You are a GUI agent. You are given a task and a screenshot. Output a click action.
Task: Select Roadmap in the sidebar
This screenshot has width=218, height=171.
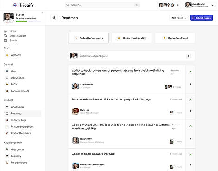(23, 113)
